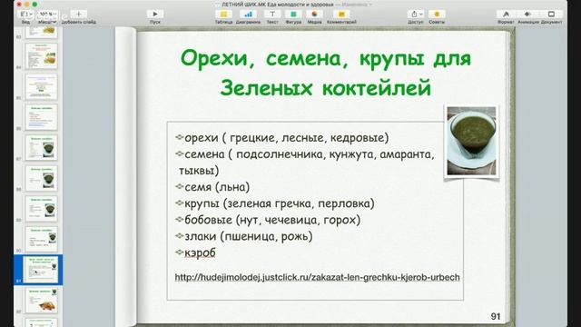Insert a table (Таблица)
Image resolution: width=581 pixels, height=327 pixels.
[x=224, y=15]
